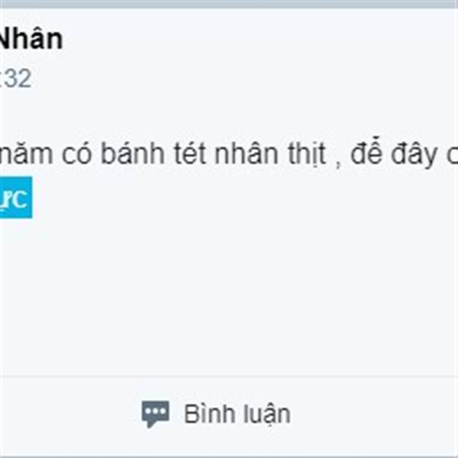
Task: Select the word năm in the post
Action: pyautogui.click(x=26, y=154)
